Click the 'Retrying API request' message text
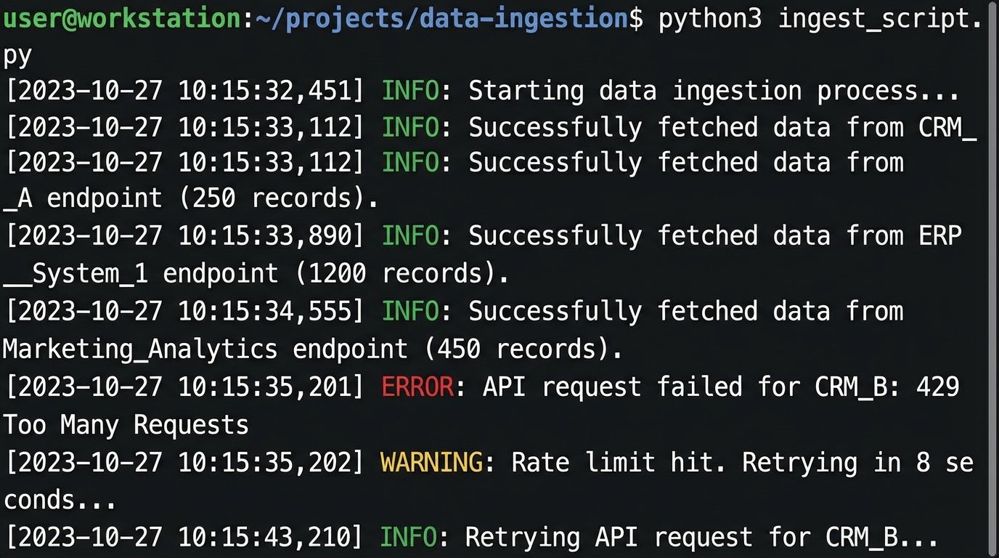This screenshot has height=558, width=999. pyautogui.click(x=608, y=538)
